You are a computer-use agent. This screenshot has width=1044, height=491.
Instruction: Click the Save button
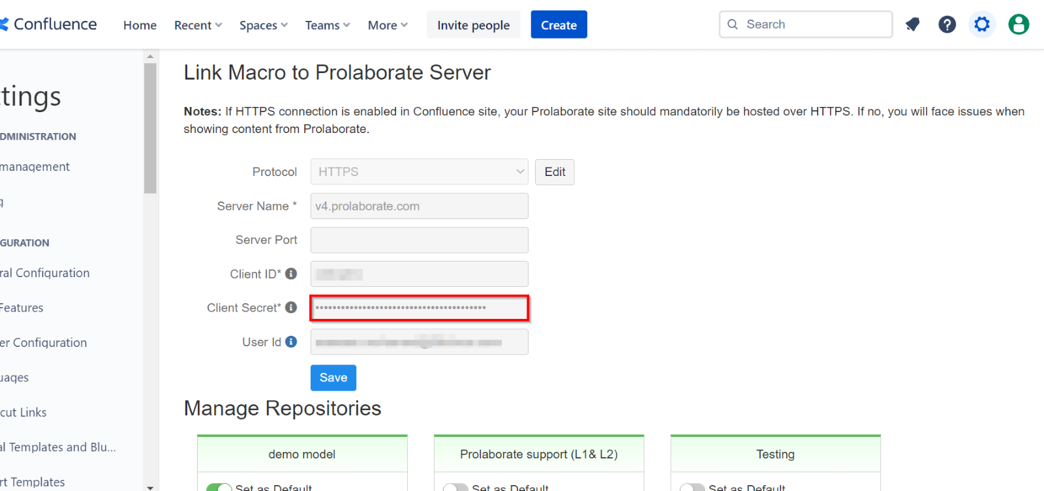pos(333,378)
